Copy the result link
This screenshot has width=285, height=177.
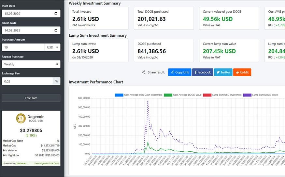coord(179,72)
